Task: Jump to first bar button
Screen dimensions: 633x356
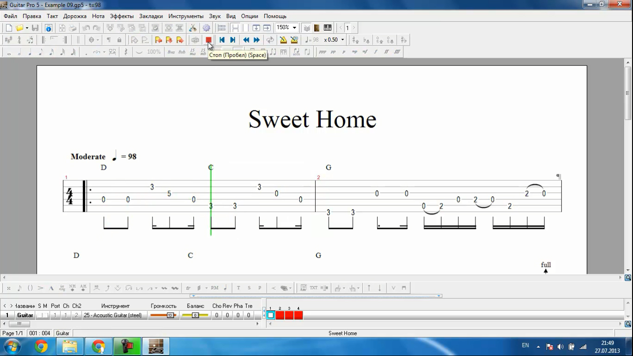Action: pyautogui.click(x=222, y=40)
